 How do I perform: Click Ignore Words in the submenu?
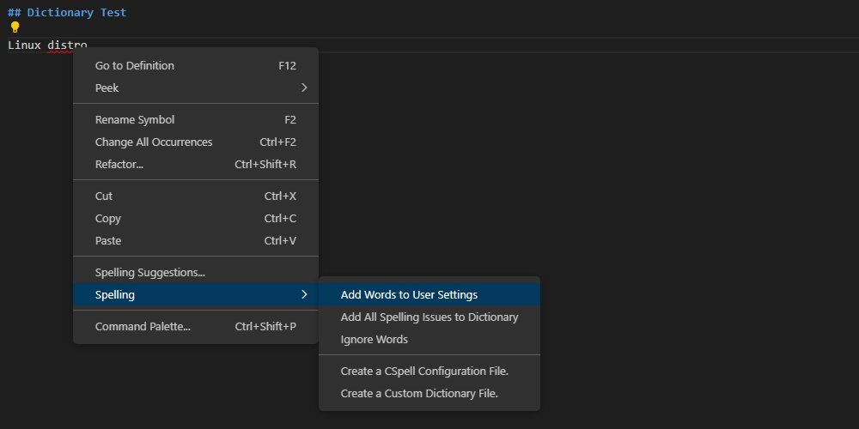[375, 340]
